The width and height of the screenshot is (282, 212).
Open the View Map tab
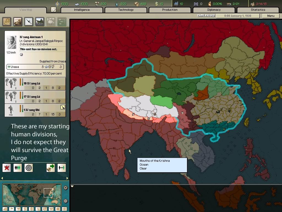(x=26, y=10)
